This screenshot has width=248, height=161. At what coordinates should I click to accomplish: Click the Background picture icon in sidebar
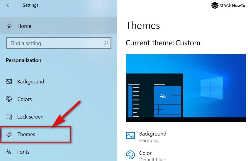tap(9, 82)
